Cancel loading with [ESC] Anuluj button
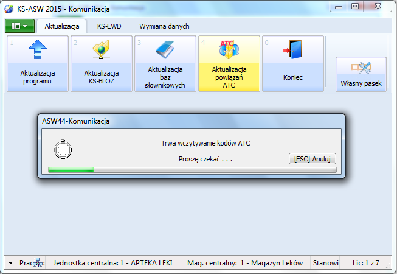The image size is (397, 274). [x=312, y=159]
